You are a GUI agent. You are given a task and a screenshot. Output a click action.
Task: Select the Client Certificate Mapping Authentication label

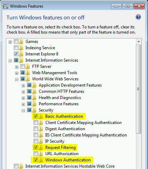[83, 123]
